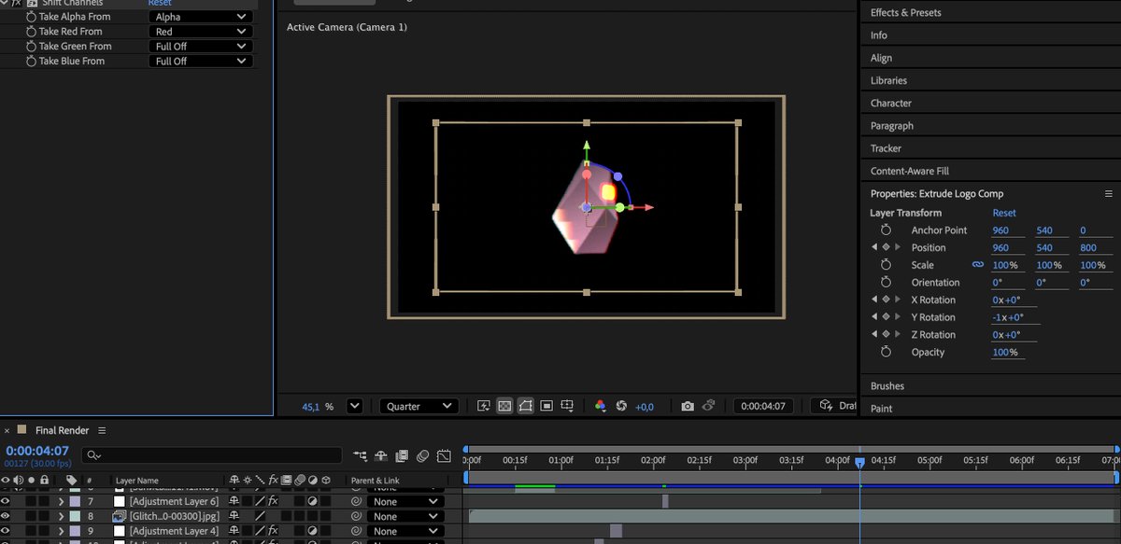Reset the Shift Channels effect
This screenshot has width=1121, height=544.
pyautogui.click(x=160, y=3)
